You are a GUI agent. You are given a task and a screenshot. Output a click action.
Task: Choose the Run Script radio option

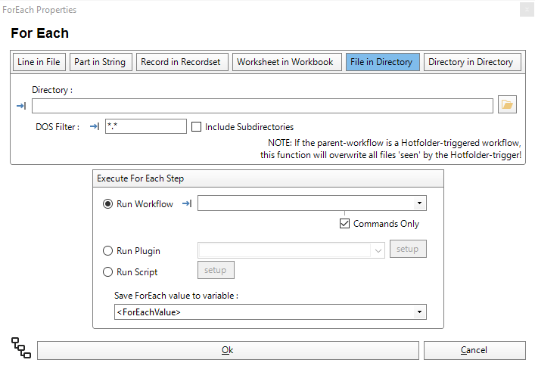(107, 271)
